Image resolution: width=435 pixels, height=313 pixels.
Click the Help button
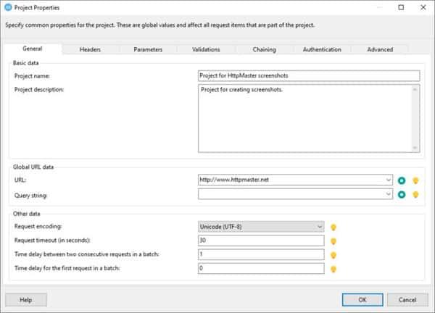click(x=26, y=299)
